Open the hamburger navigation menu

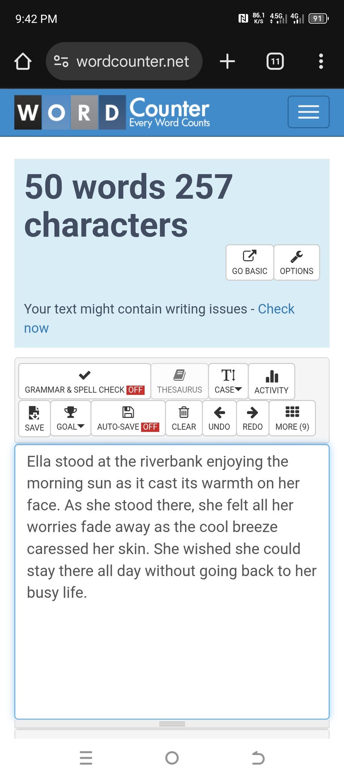309,112
